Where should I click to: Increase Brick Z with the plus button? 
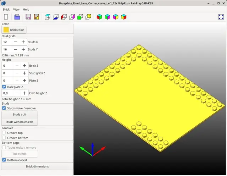coord(24,66)
